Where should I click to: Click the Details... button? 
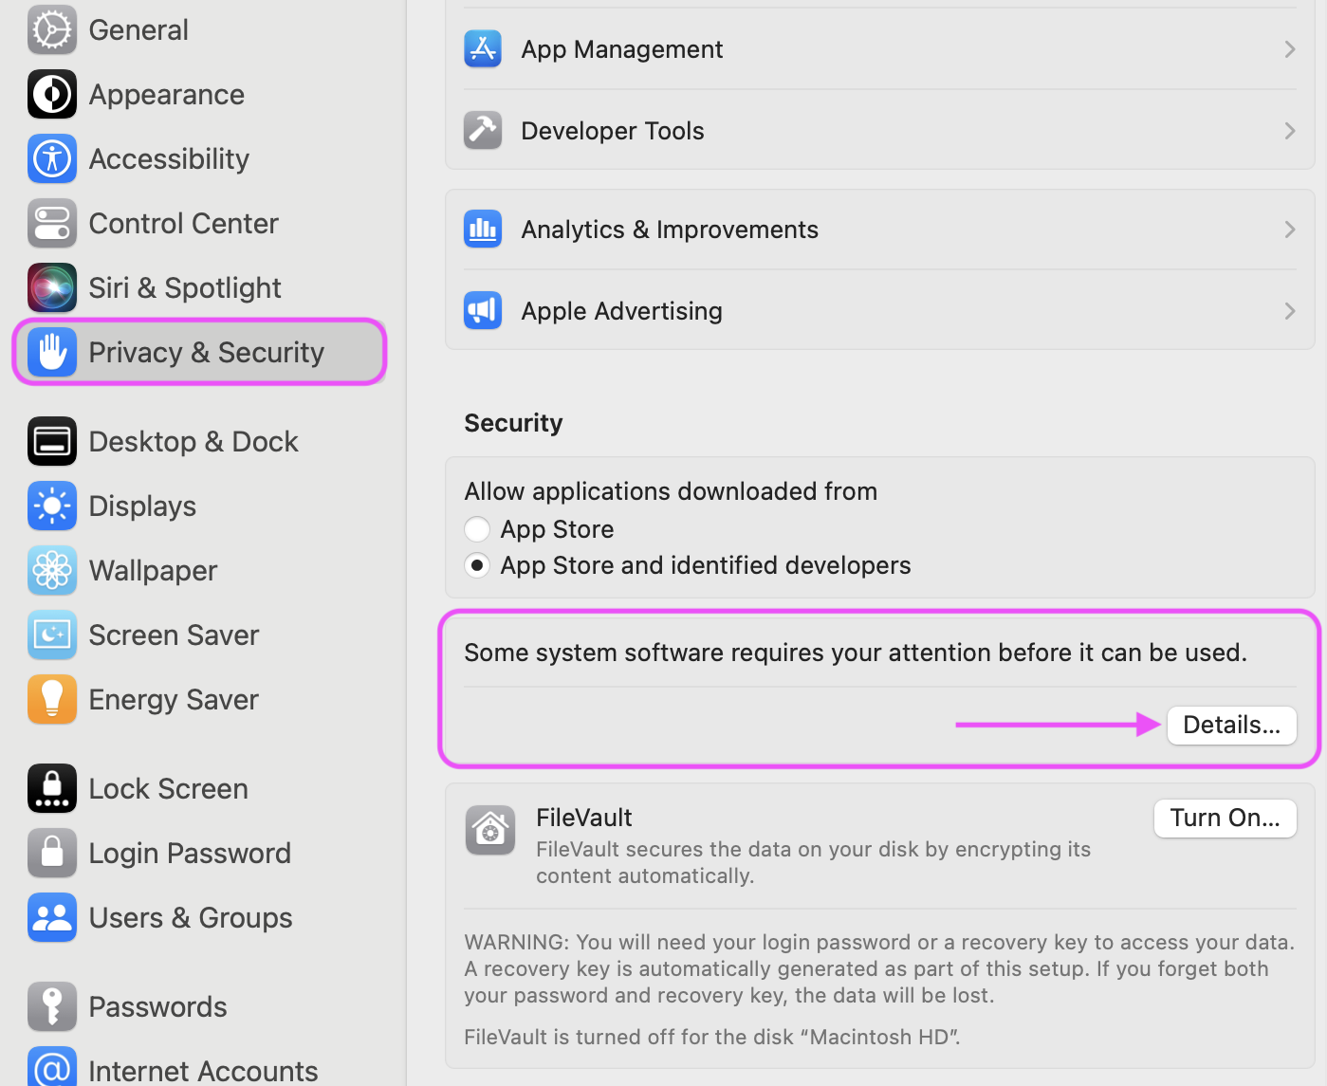[1231, 726]
